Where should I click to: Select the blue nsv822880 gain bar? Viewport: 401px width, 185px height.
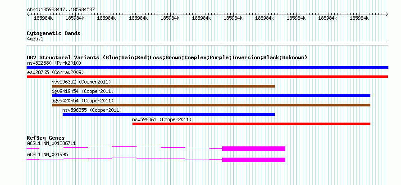pyautogui.click(x=207, y=67)
